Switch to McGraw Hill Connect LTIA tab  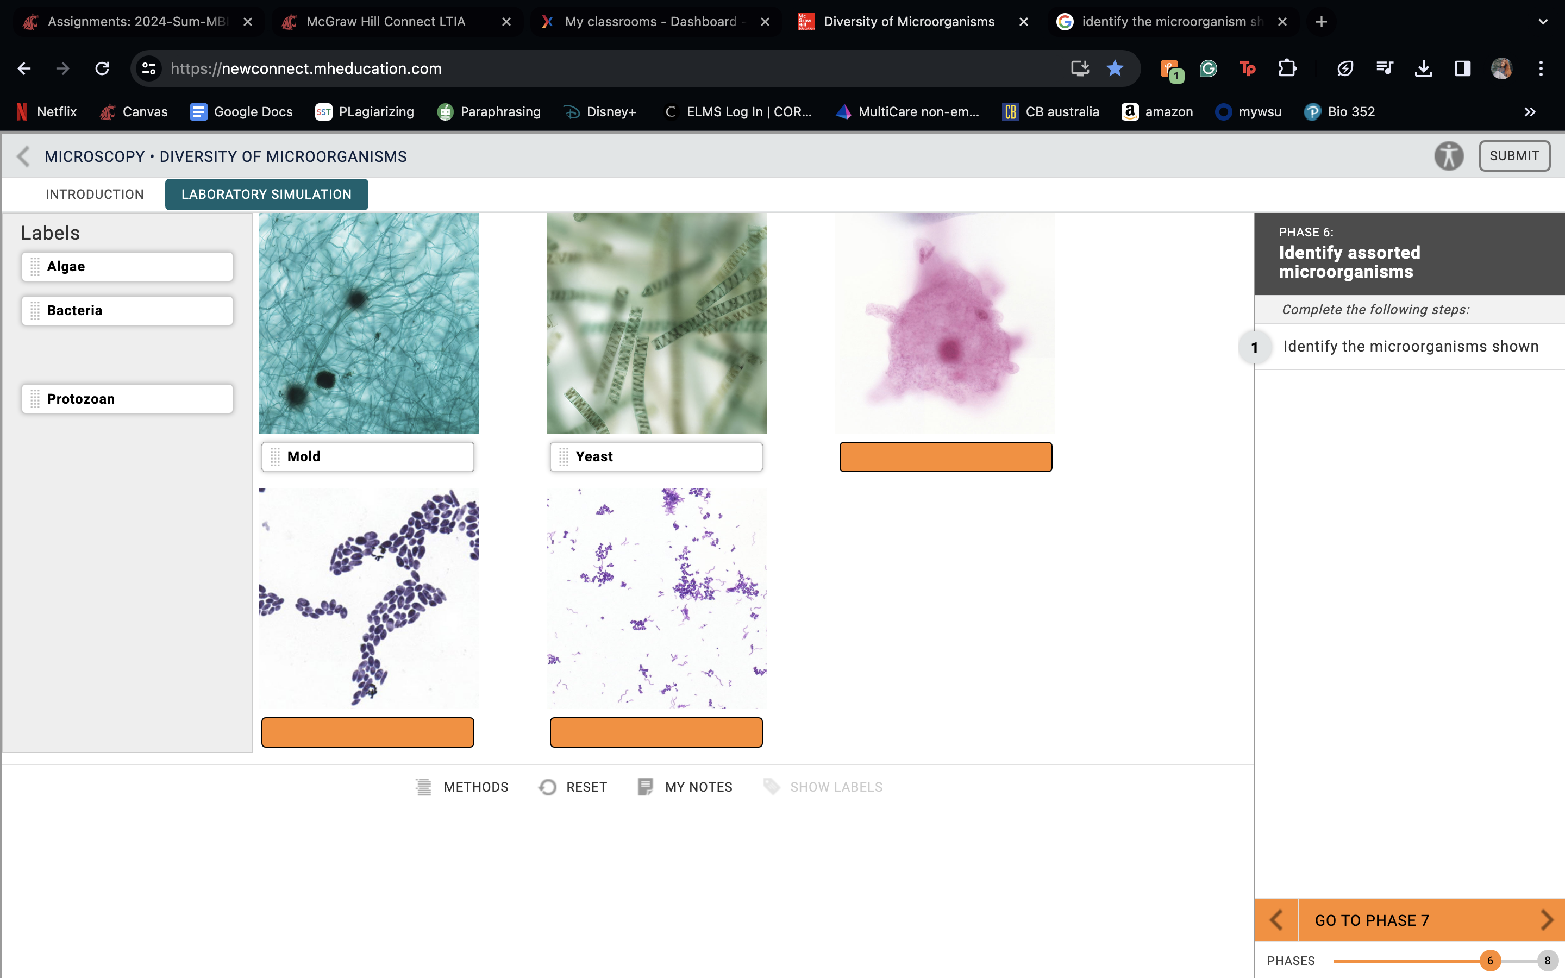coord(385,22)
